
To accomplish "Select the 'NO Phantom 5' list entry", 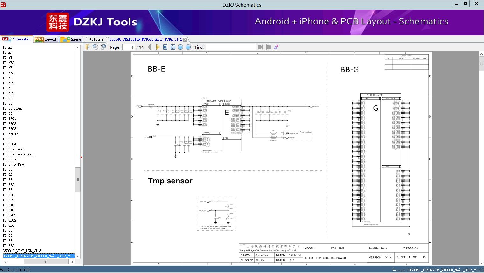I will tap(14, 149).
